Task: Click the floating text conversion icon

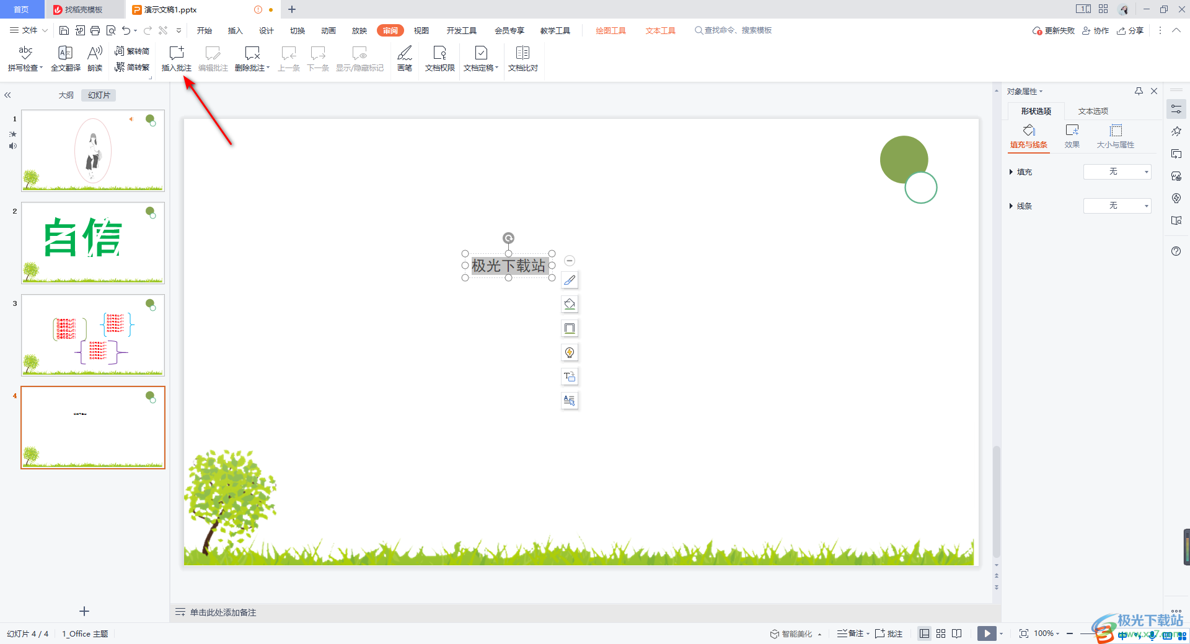Action: (x=570, y=376)
